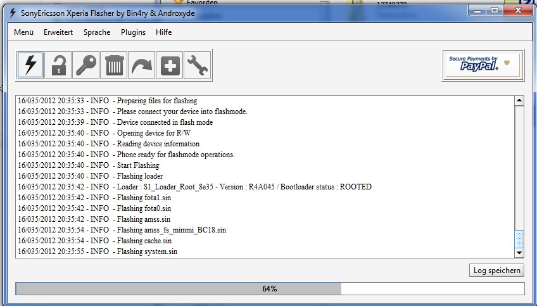Click log line 'Phone ready for flashmode operations.'
The height and width of the screenshot is (306, 537).
[x=127, y=155]
